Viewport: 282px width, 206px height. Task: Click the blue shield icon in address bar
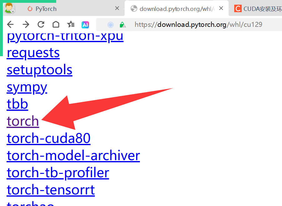click(x=111, y=25)
